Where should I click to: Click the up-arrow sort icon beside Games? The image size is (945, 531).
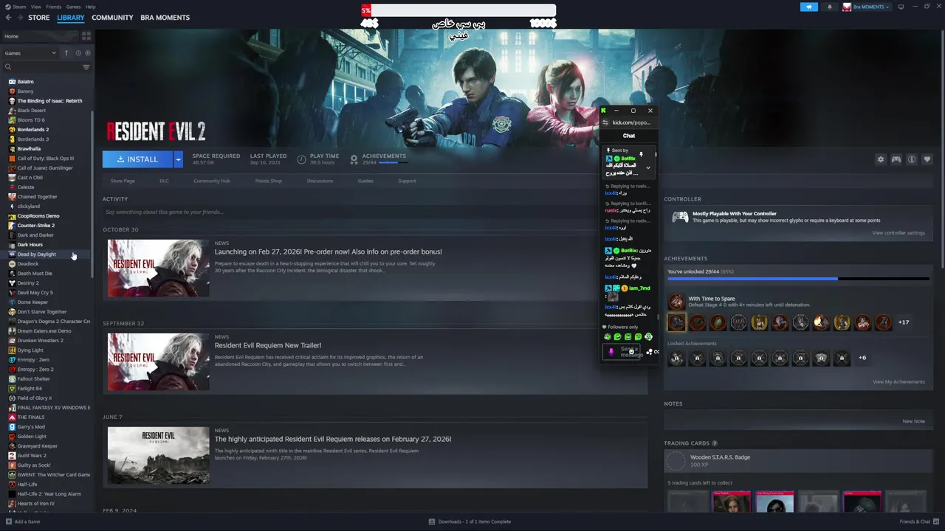pyautogui.click(x=66, y=53)
